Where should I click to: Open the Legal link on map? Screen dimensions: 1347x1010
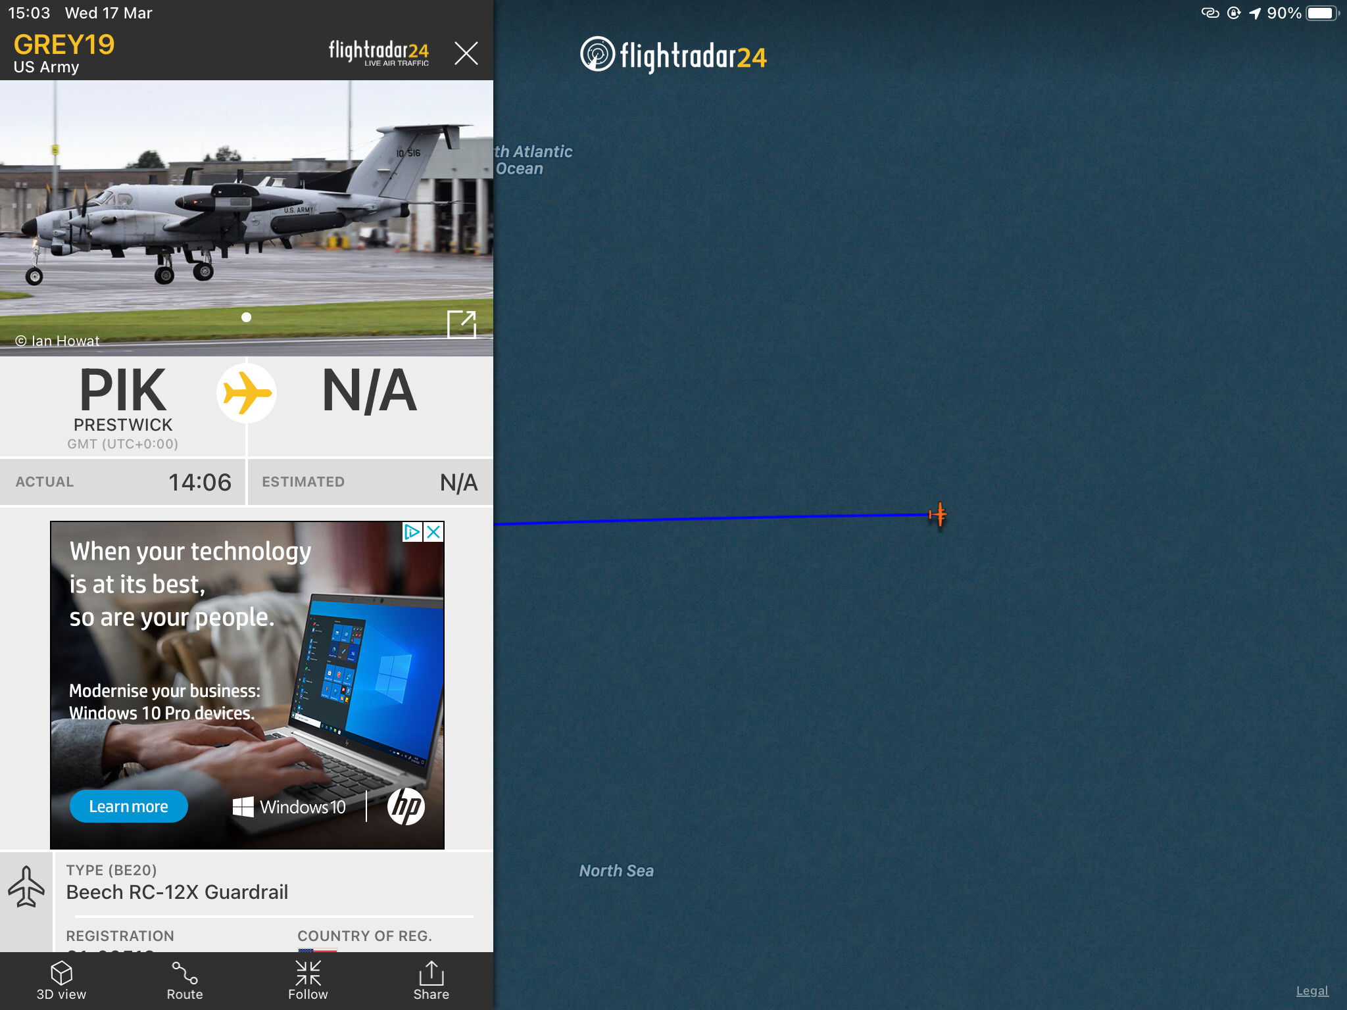coord(1311,991)
